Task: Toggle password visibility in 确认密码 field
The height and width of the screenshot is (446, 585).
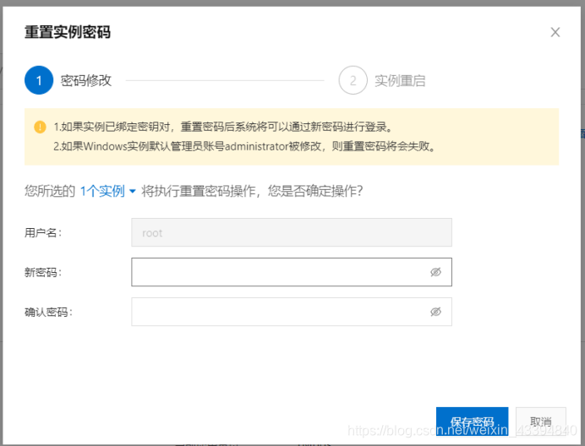Action: click(435, 312)
